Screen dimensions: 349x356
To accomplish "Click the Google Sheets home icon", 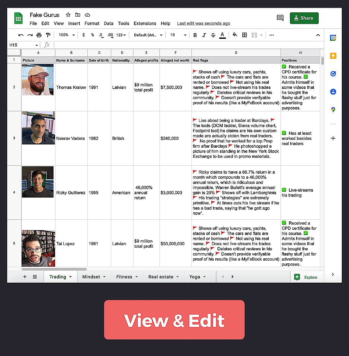I will coord(18,18).
